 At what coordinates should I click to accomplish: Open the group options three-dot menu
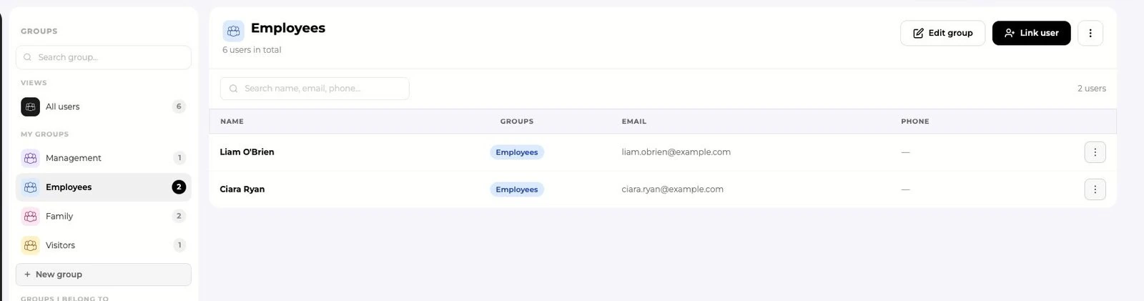coord(1090,33)
